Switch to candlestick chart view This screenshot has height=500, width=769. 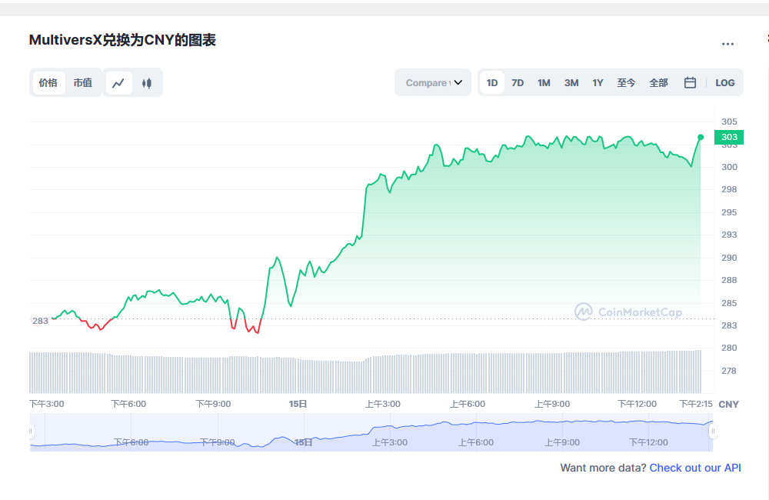click(146, 83)
